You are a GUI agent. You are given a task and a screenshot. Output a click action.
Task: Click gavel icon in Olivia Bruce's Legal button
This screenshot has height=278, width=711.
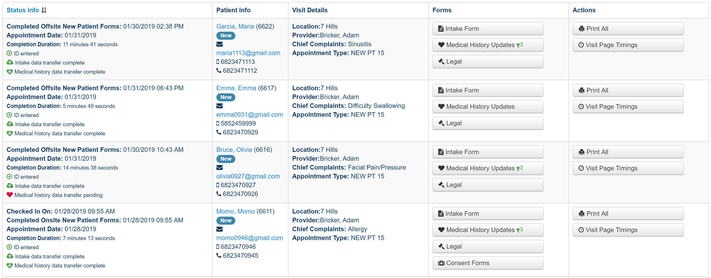[441, 185]
